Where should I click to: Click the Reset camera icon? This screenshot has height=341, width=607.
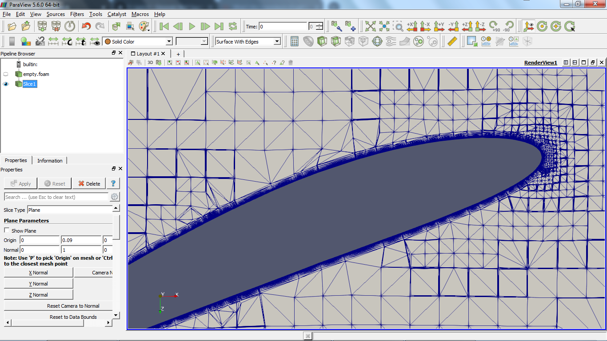[371, 27]
